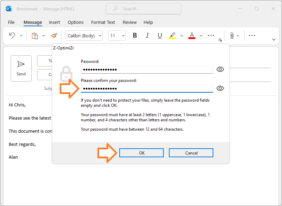The width and height of the screenshot is (282, 206).
Task: Switch to the Insert tab
Action: (x=54, y=22)
